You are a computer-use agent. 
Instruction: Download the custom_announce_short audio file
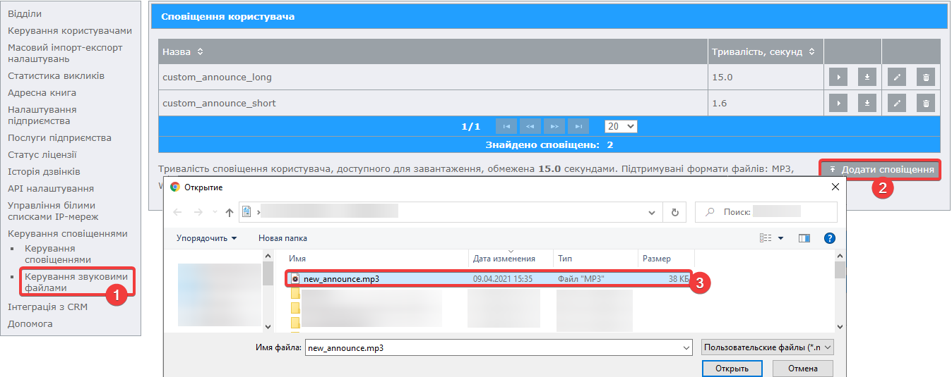point(867,104)
